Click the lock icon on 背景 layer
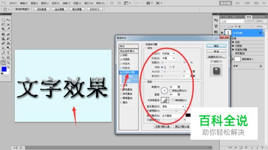 (x=261, y=66)
